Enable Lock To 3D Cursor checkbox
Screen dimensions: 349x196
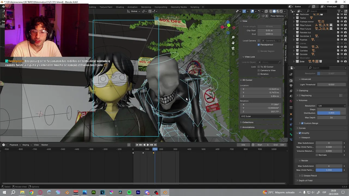259,67
